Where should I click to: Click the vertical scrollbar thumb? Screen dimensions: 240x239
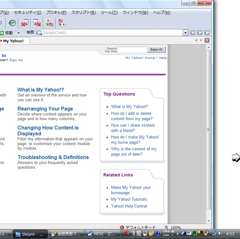tap(208, 130)
